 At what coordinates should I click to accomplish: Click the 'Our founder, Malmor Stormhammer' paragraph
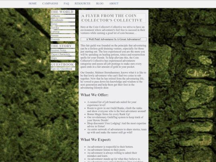click(113, 80)
